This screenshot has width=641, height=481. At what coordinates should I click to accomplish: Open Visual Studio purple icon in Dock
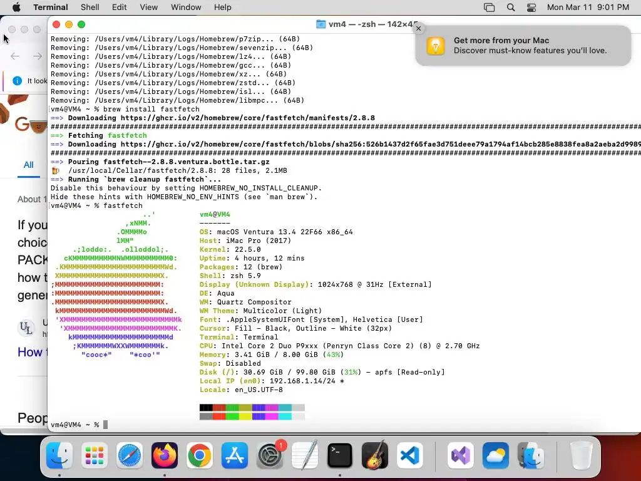[x=461, y=455]
